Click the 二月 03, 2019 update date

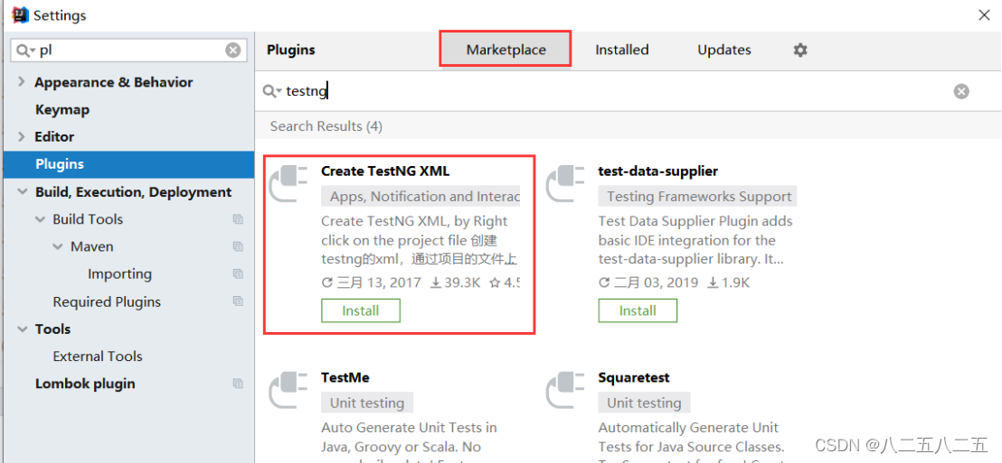[648, 282]
